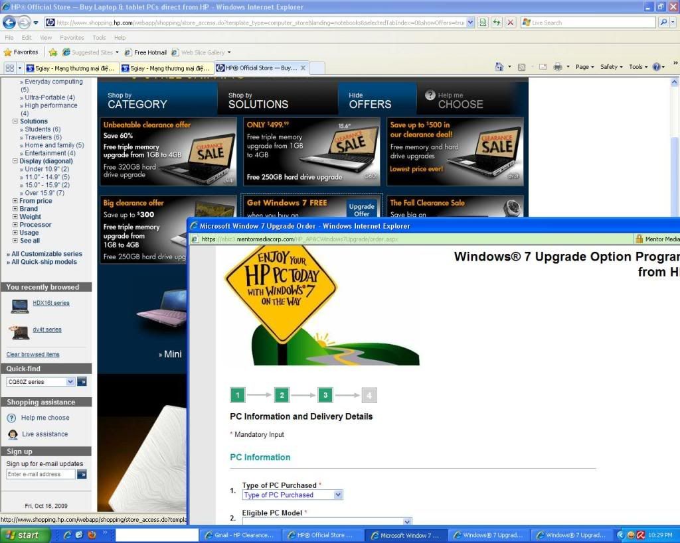Screen dimensions: 680x543
Task: Open the dv4t series link
Action: (46, 330)
